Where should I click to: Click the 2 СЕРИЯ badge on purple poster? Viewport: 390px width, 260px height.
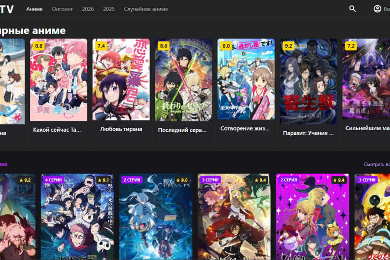pos(289,179)
